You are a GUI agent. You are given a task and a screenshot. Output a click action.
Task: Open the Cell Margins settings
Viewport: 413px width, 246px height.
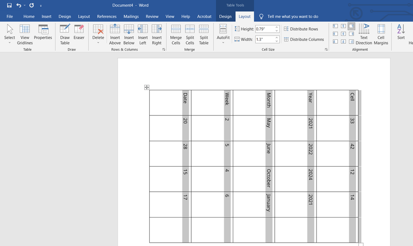pyautogui.click(x=381, y=34)
